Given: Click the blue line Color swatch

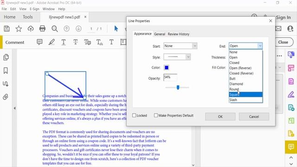Looking at the screenshot, I should pos(167,68).
